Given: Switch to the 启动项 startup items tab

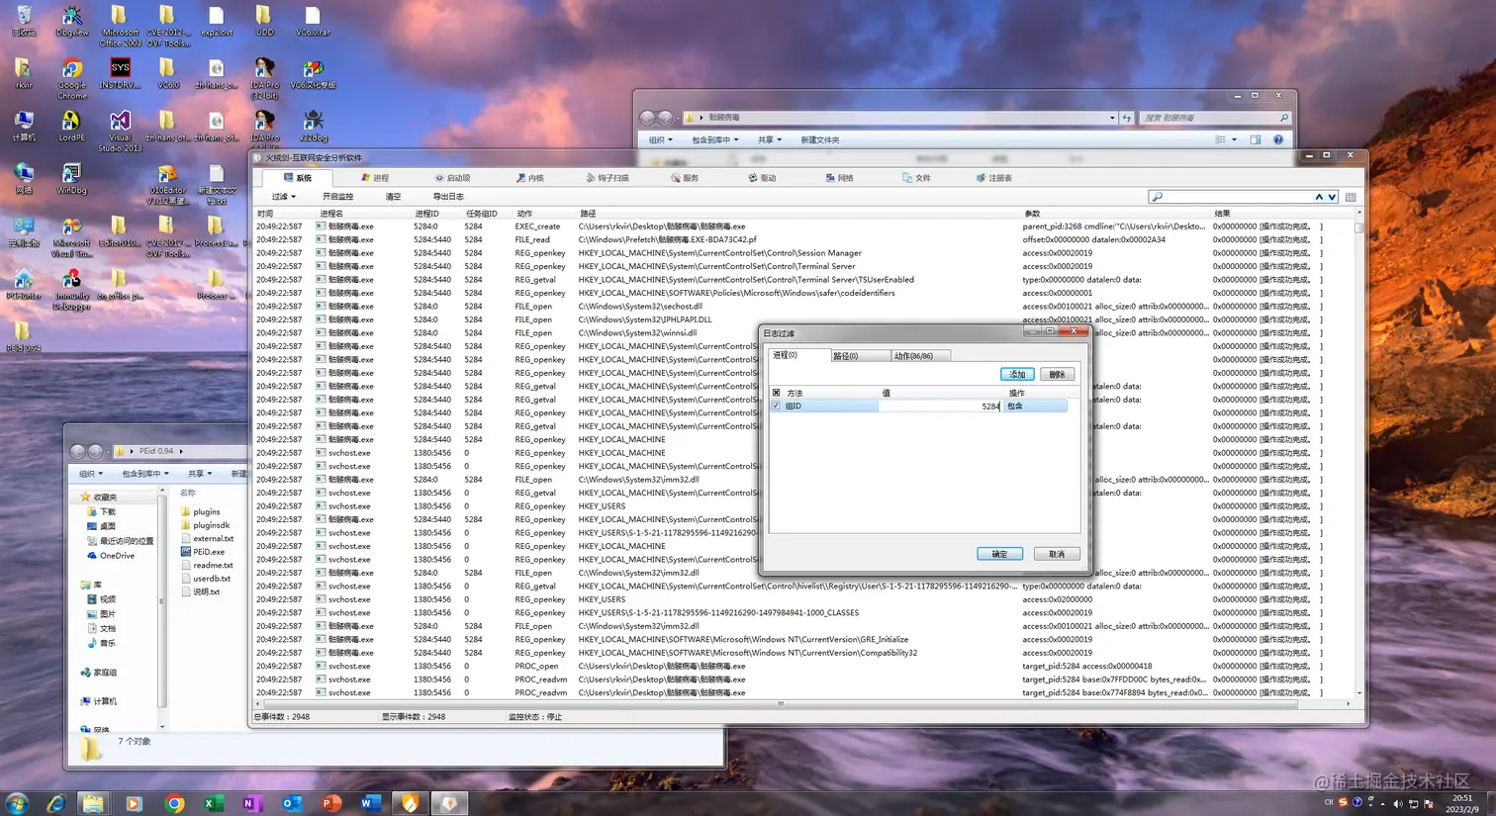Looking at the screenshot, I should 452,178.
